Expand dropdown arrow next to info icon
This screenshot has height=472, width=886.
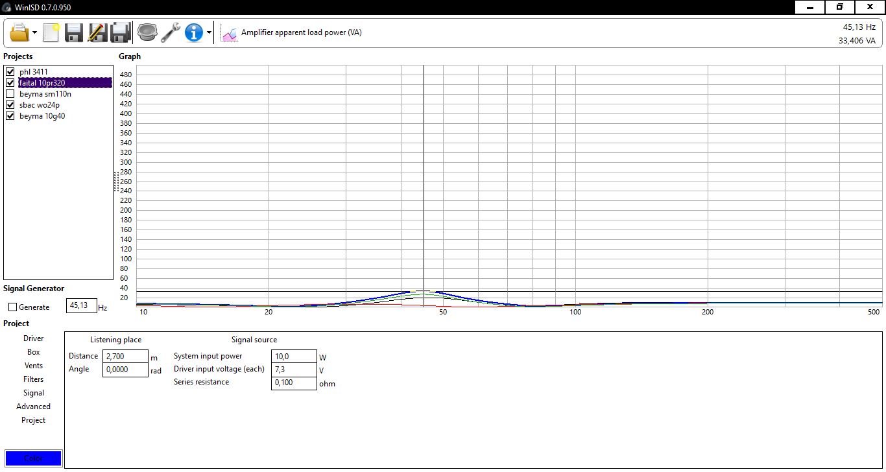pos(209,32)
